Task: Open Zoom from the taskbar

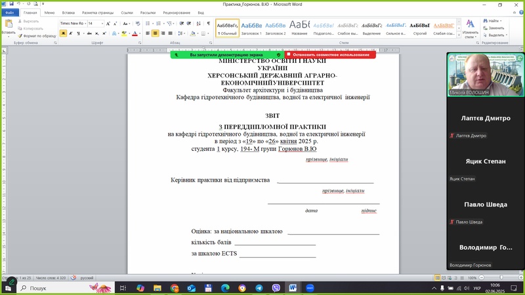Action: (310, 288)
